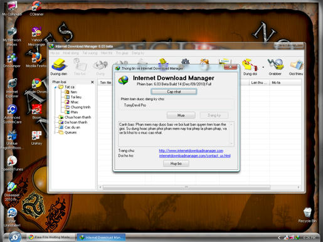323x242 pixels.
Task: Click the list scrollbar right arrow
Action: click(x=299, y=187)
